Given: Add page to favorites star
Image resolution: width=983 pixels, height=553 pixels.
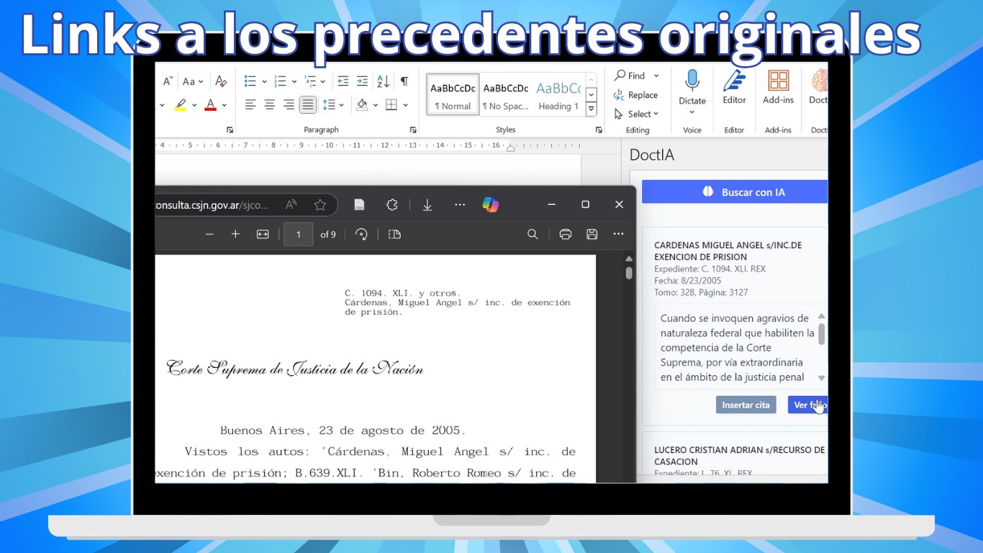Looking at the screenshot, I should point(320,204).
